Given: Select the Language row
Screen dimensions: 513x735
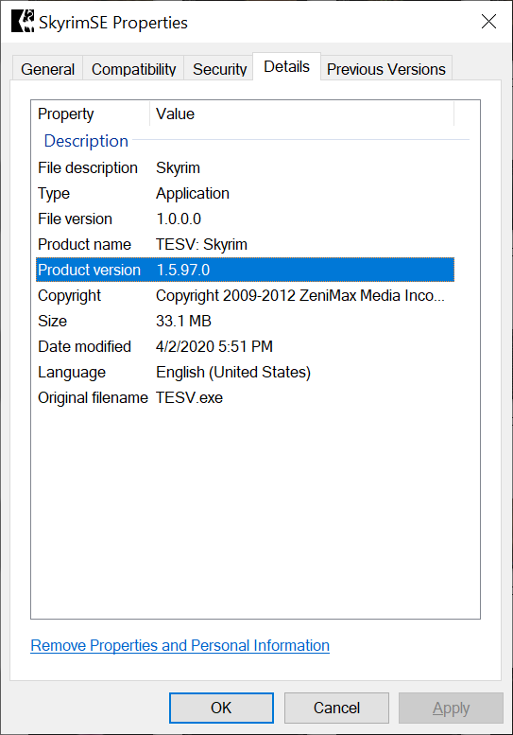Looking at the screenshot, I should click(x=245, y=372).
